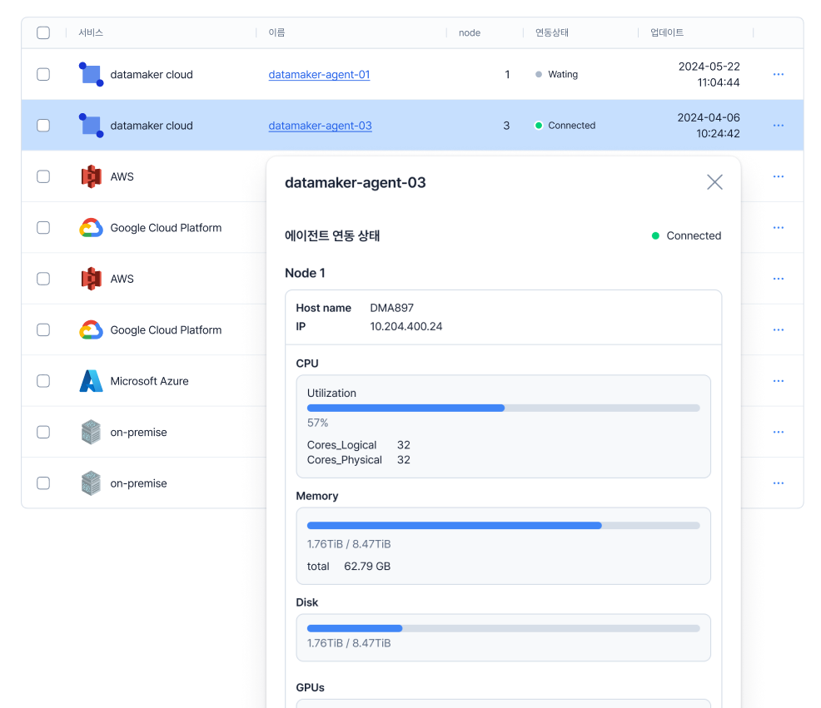
Task: Check the first Google Cloud Platform checkbox
Action: [43, 228]
